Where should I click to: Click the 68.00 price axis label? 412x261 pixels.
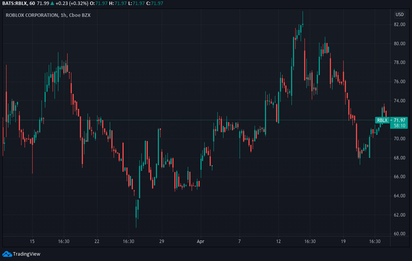(399, 158)
